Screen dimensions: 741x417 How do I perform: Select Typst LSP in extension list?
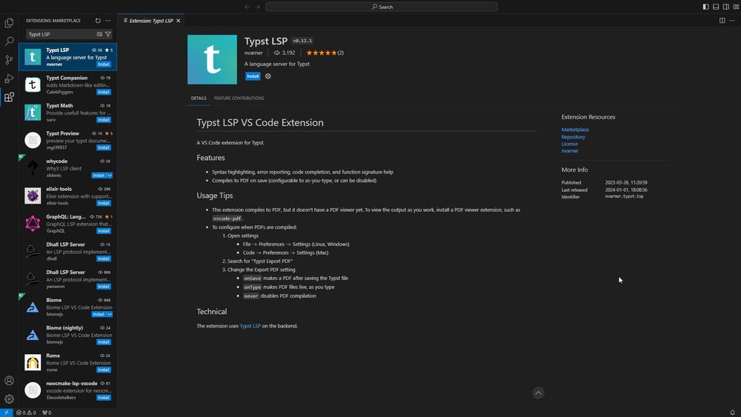click(x=67, y=57)
